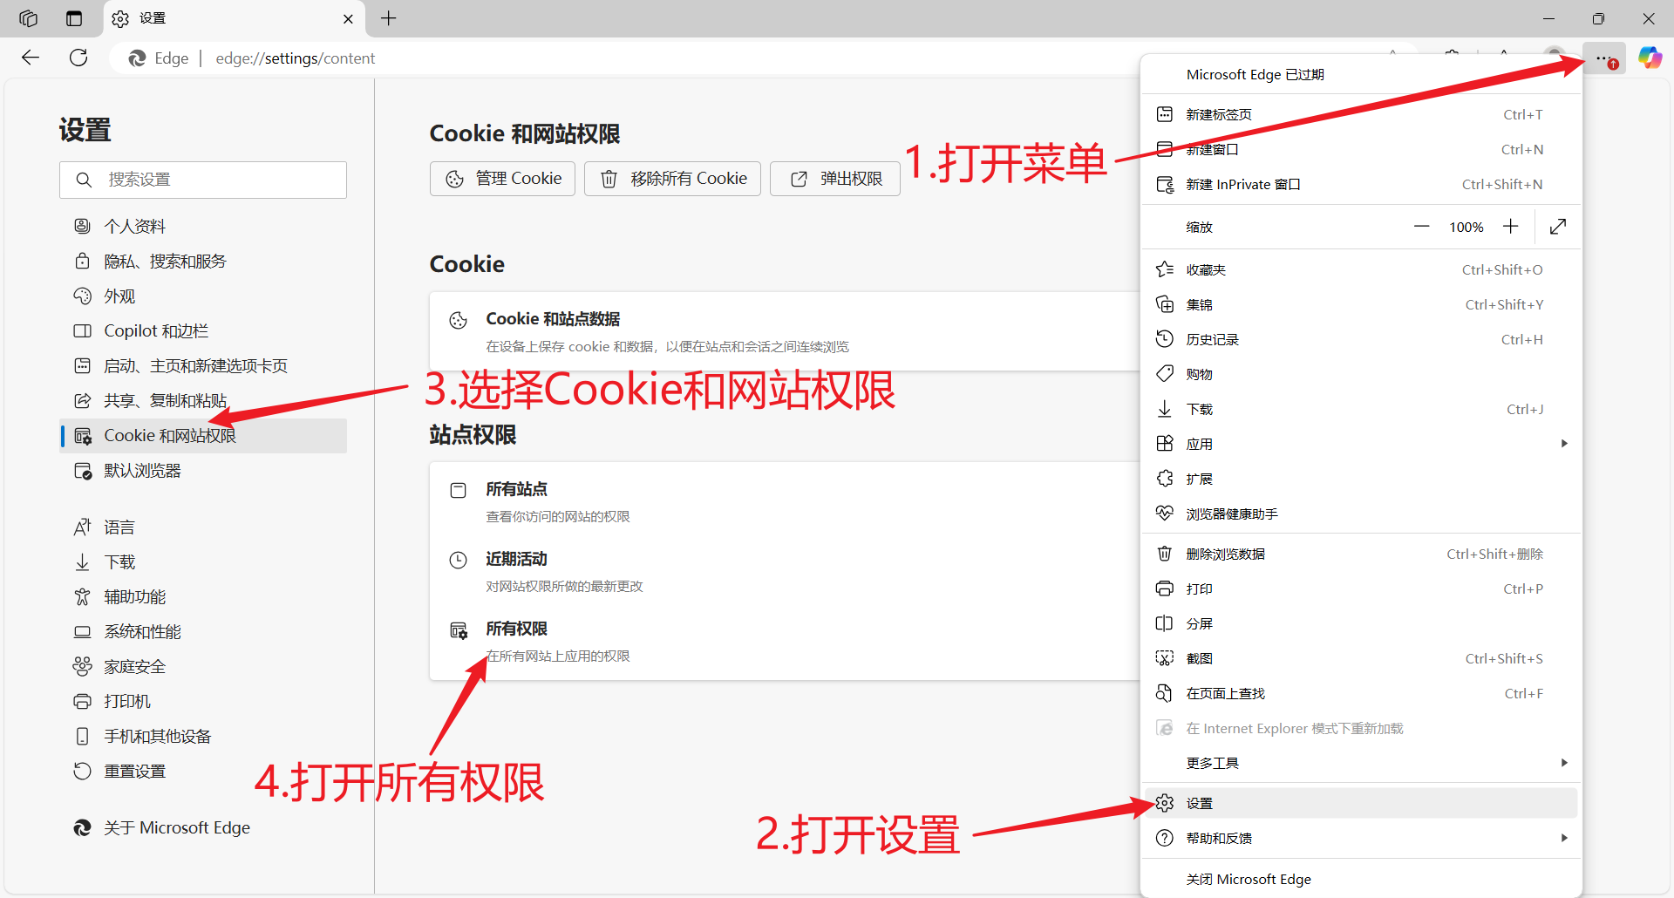Select 设置 from the Edge menu

[1199, 802]
